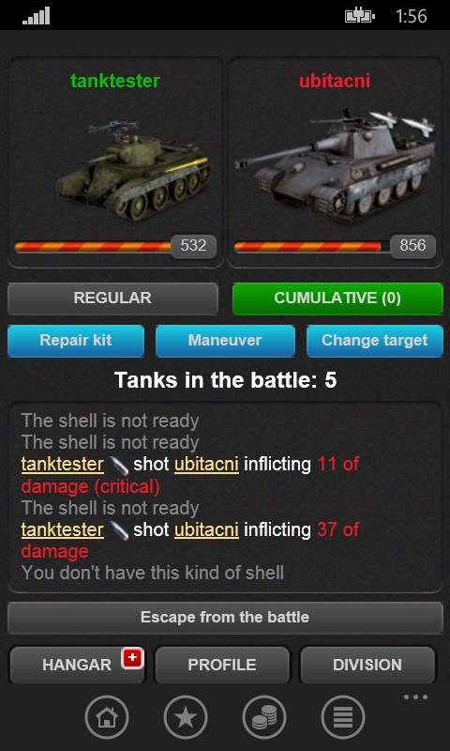Viewport: 450px width, 751px height.
Task: Perform a Maneuver
Action: (x=225, y=341)
